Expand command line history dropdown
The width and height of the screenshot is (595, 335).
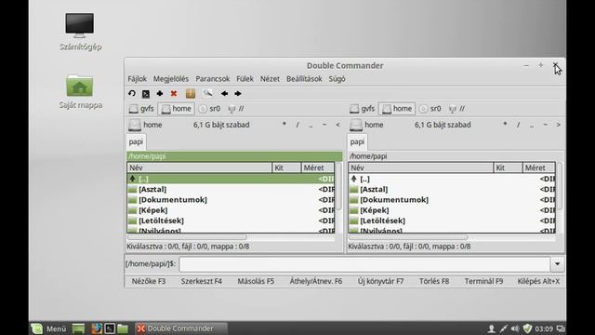tap(557, 264)
